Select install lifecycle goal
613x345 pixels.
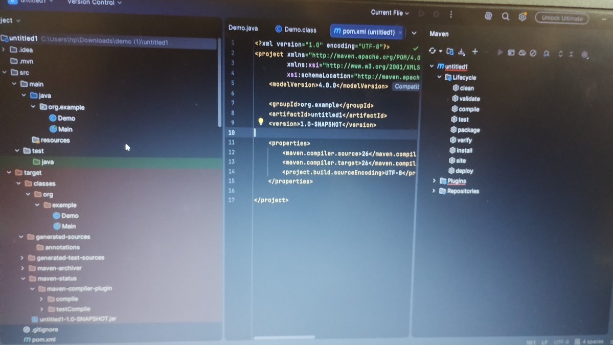pos(461,150)
